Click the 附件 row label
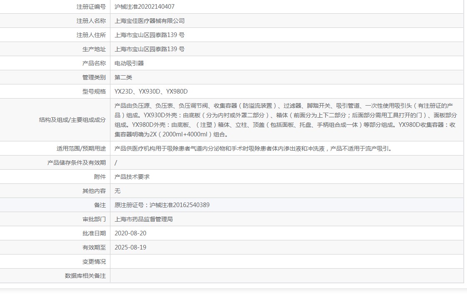 [100, 177]
